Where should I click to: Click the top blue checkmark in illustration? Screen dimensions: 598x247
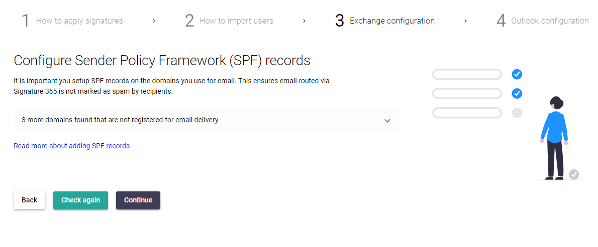[517, 75]
